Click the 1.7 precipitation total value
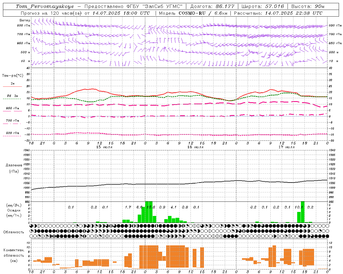The image size is (343, 274). pos(128,207)
